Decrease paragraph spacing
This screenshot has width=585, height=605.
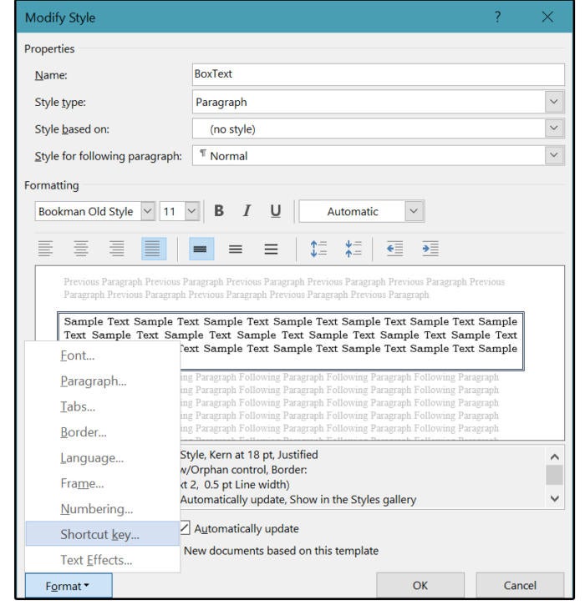tap(354, 249)
